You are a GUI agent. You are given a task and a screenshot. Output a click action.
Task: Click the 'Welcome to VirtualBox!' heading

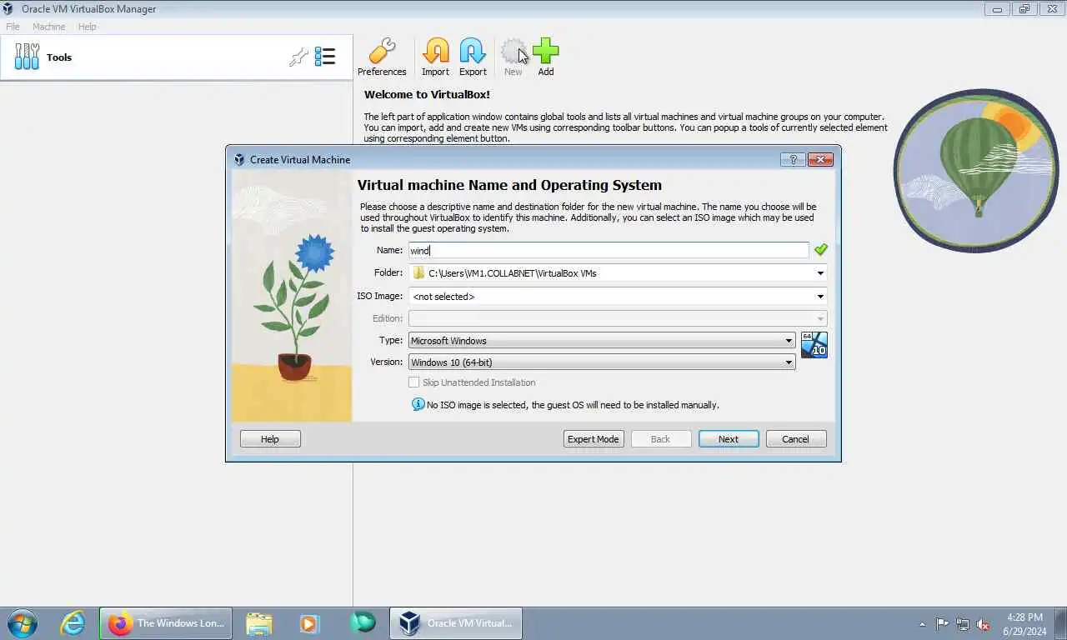(427, 95)
